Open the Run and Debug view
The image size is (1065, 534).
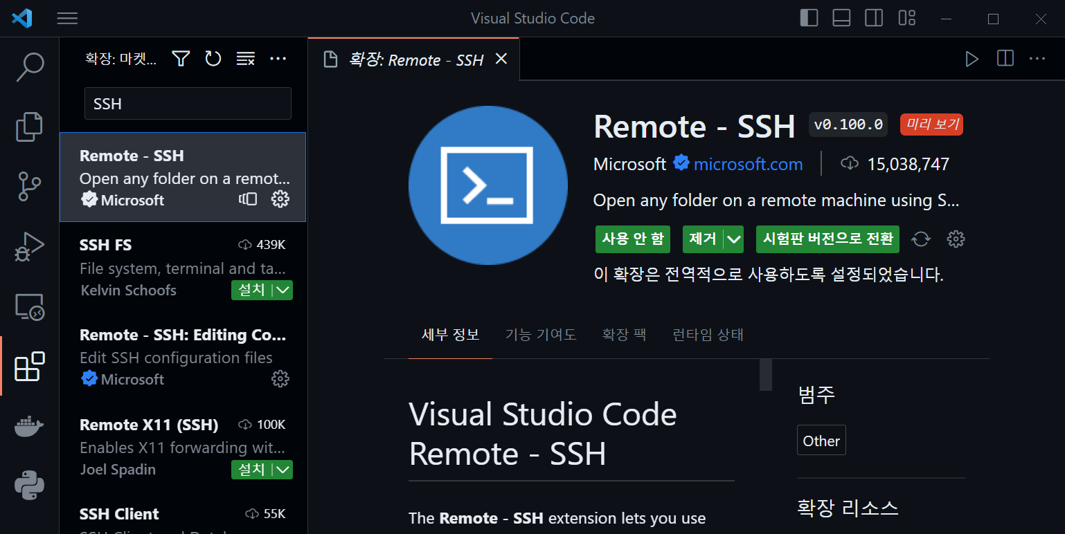[x=29, y=247]
